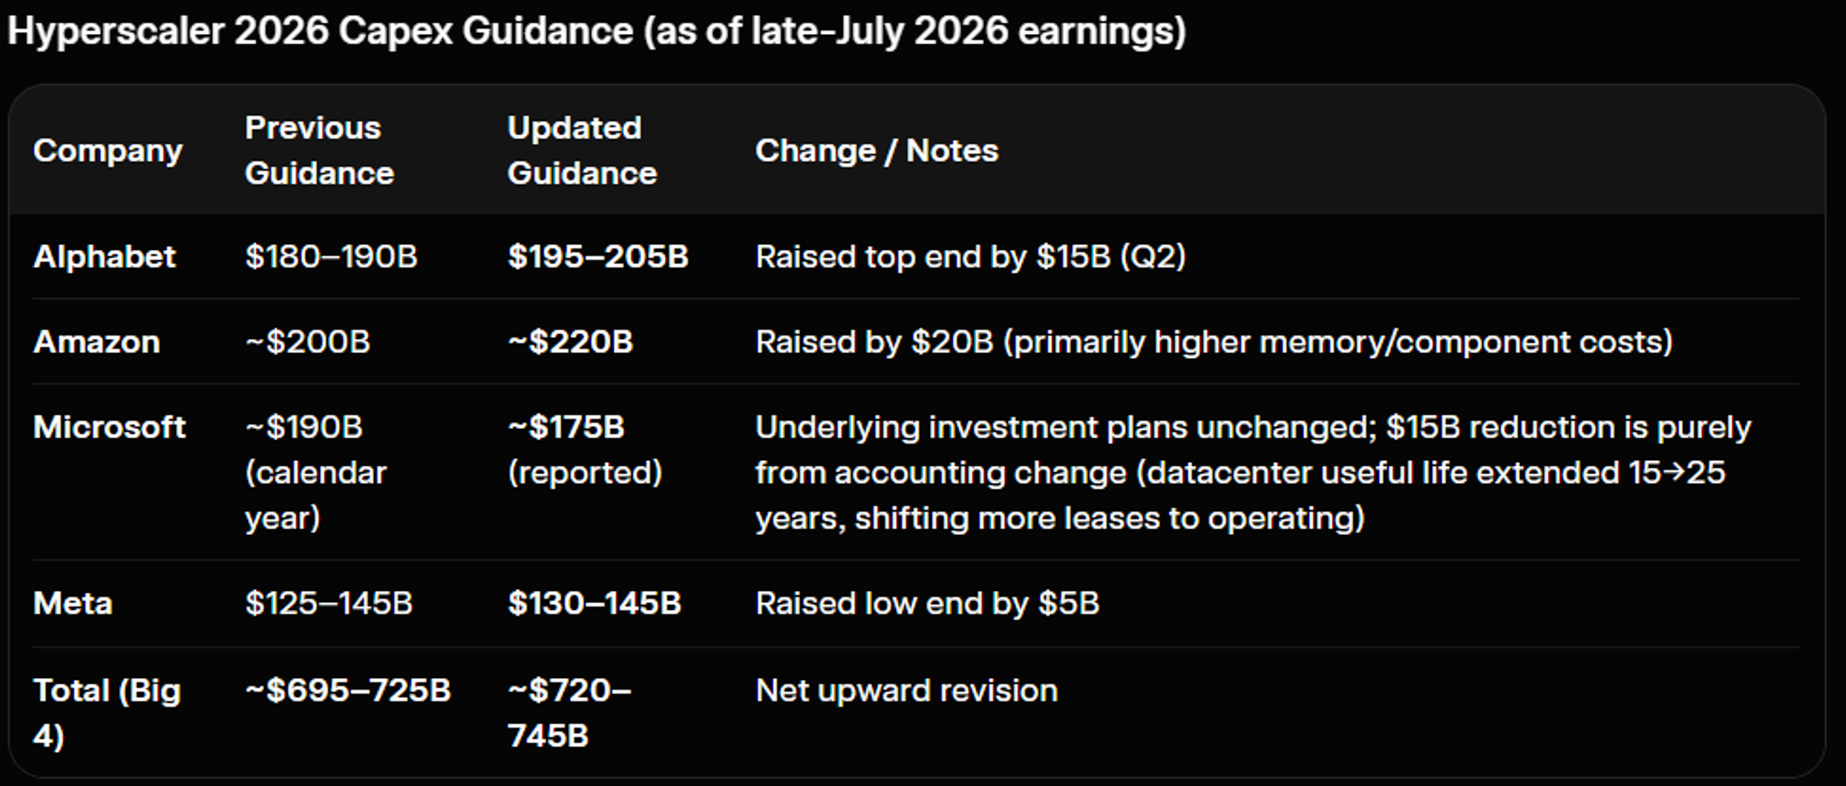Click the Hyperscaler 2026 Capex Guidance title
The height and width of the screenshot is (786, 1846).
(x=596, y=31)
